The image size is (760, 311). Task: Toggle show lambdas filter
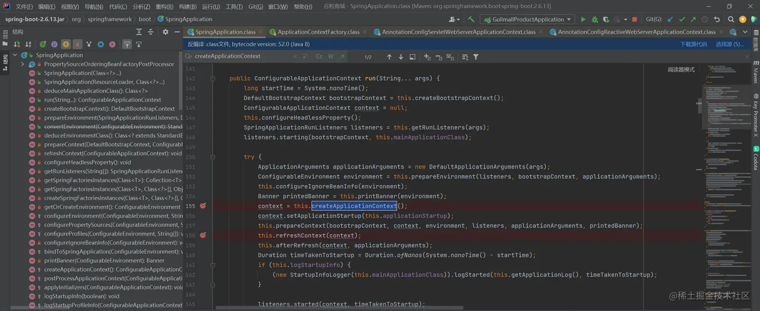[112, 44]
